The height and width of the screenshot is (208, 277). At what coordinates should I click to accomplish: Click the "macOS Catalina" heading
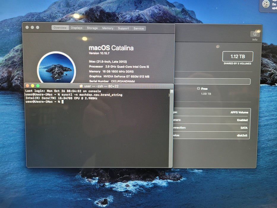point(111,48)
